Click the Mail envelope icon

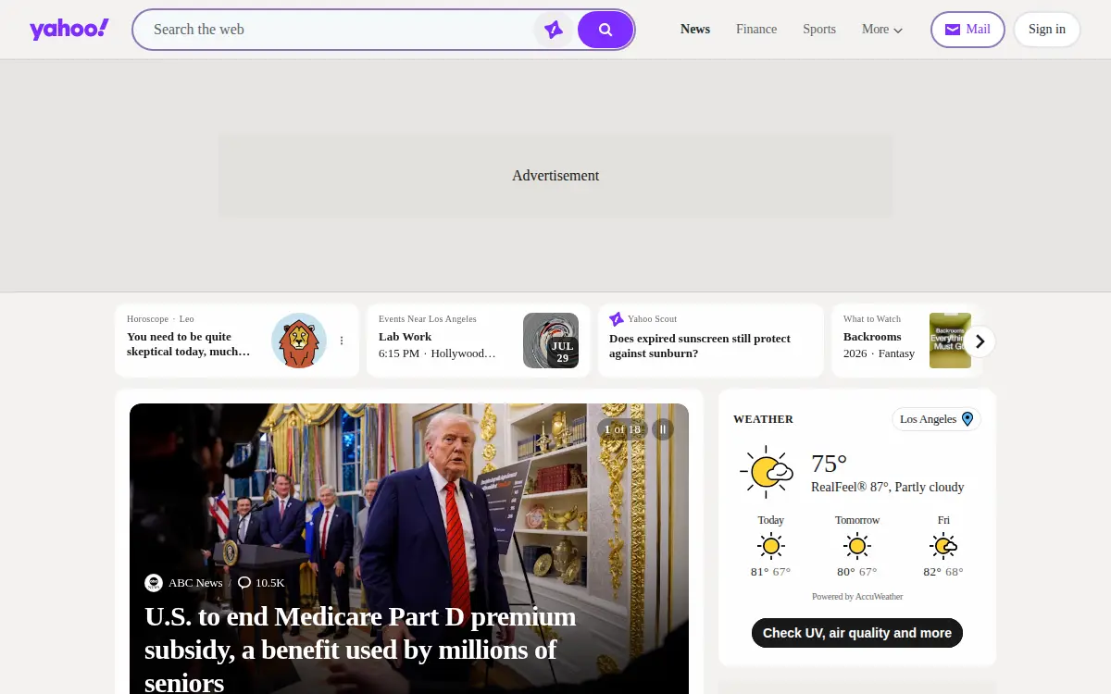952,30
